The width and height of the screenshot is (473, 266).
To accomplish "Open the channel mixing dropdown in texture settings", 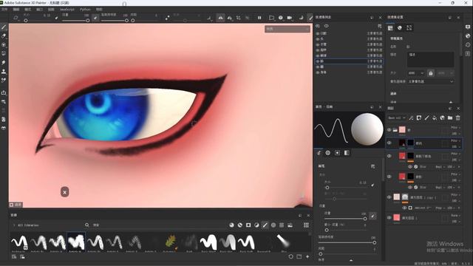I will [x=430, y=81].
